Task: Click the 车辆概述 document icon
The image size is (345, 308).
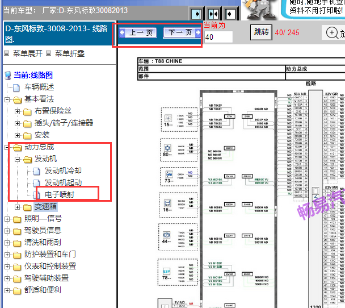Action: (x=16, y=88)
